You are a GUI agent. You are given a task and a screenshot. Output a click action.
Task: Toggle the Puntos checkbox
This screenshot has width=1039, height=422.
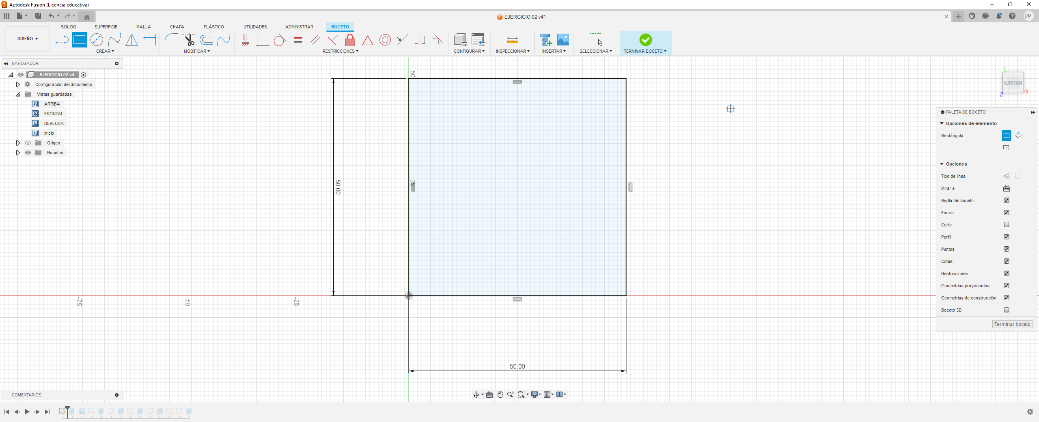click(x=1007, y=249)
